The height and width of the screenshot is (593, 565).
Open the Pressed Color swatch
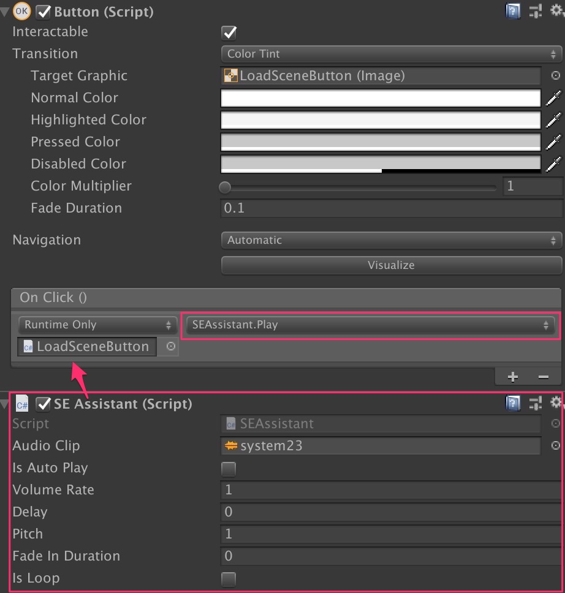click(381, 142)
